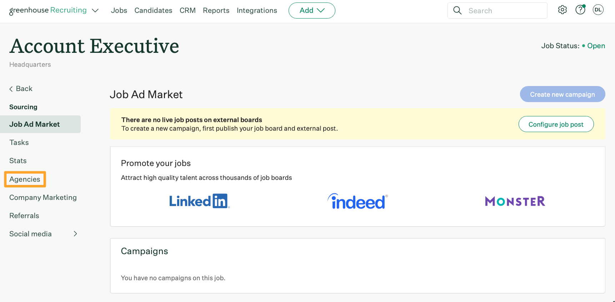Image resolution: width=615 pixels, height=302 pixels.
Task: Go Back from sourcing sidebar
Action: tap(21, 89)
